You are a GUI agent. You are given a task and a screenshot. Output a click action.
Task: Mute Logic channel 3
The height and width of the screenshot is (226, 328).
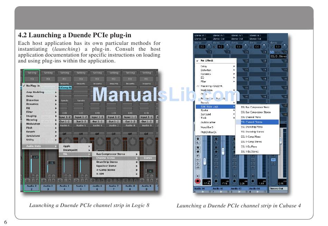pos(50,176)
